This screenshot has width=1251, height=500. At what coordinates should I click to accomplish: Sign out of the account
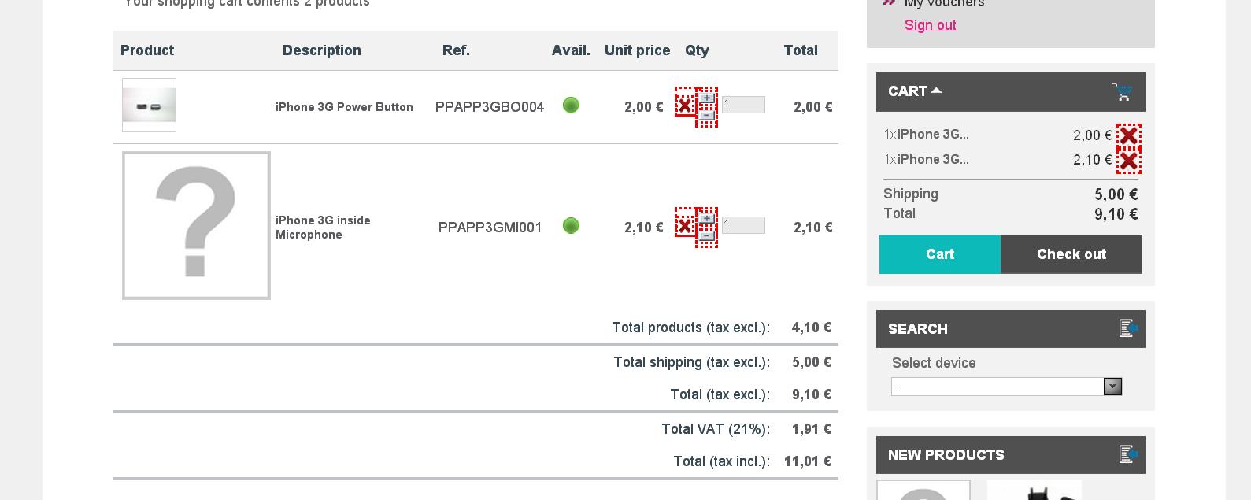coord(930,25)
